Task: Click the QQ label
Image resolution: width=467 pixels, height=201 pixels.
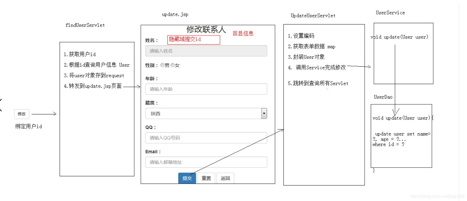Action: point(150,127)
